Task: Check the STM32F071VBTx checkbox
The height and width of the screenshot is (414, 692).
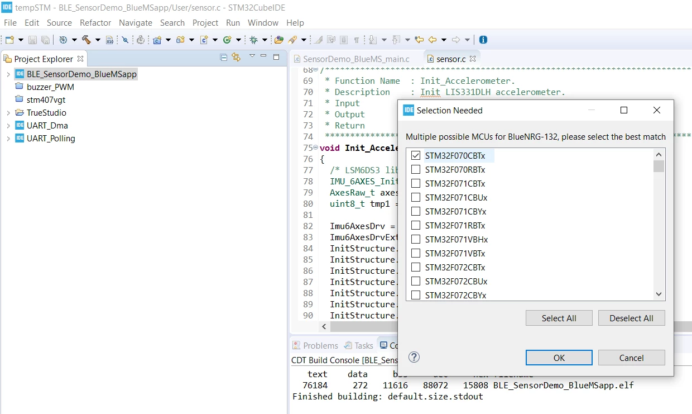Action: pyautogui.click(x=416, y=253)
